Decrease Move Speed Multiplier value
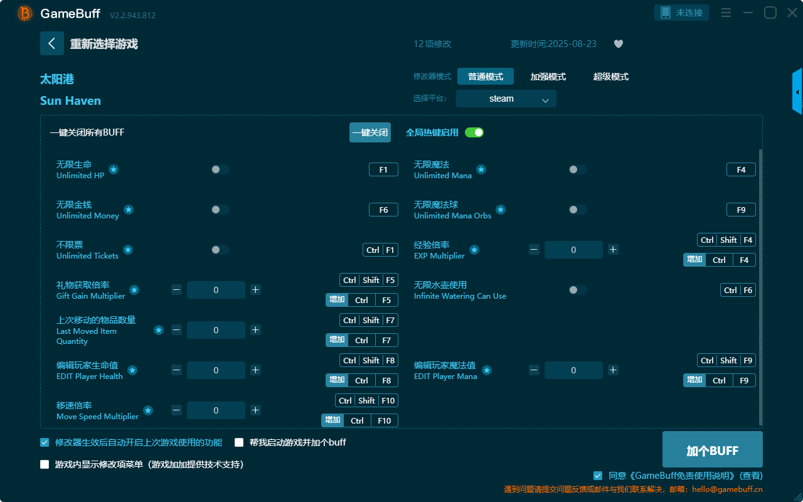Image resolution: width=803 pixels, height=502 pixels. coord(176,410)
